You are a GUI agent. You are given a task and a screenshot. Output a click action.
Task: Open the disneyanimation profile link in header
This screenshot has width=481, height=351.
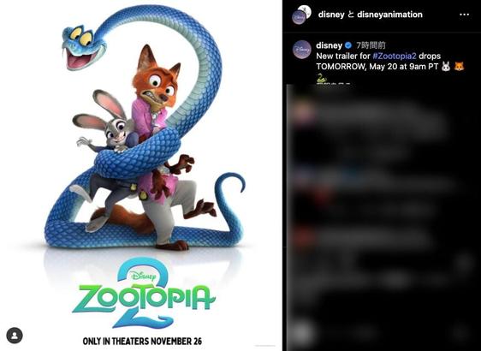pyautogui.click(x=389, y=15)
